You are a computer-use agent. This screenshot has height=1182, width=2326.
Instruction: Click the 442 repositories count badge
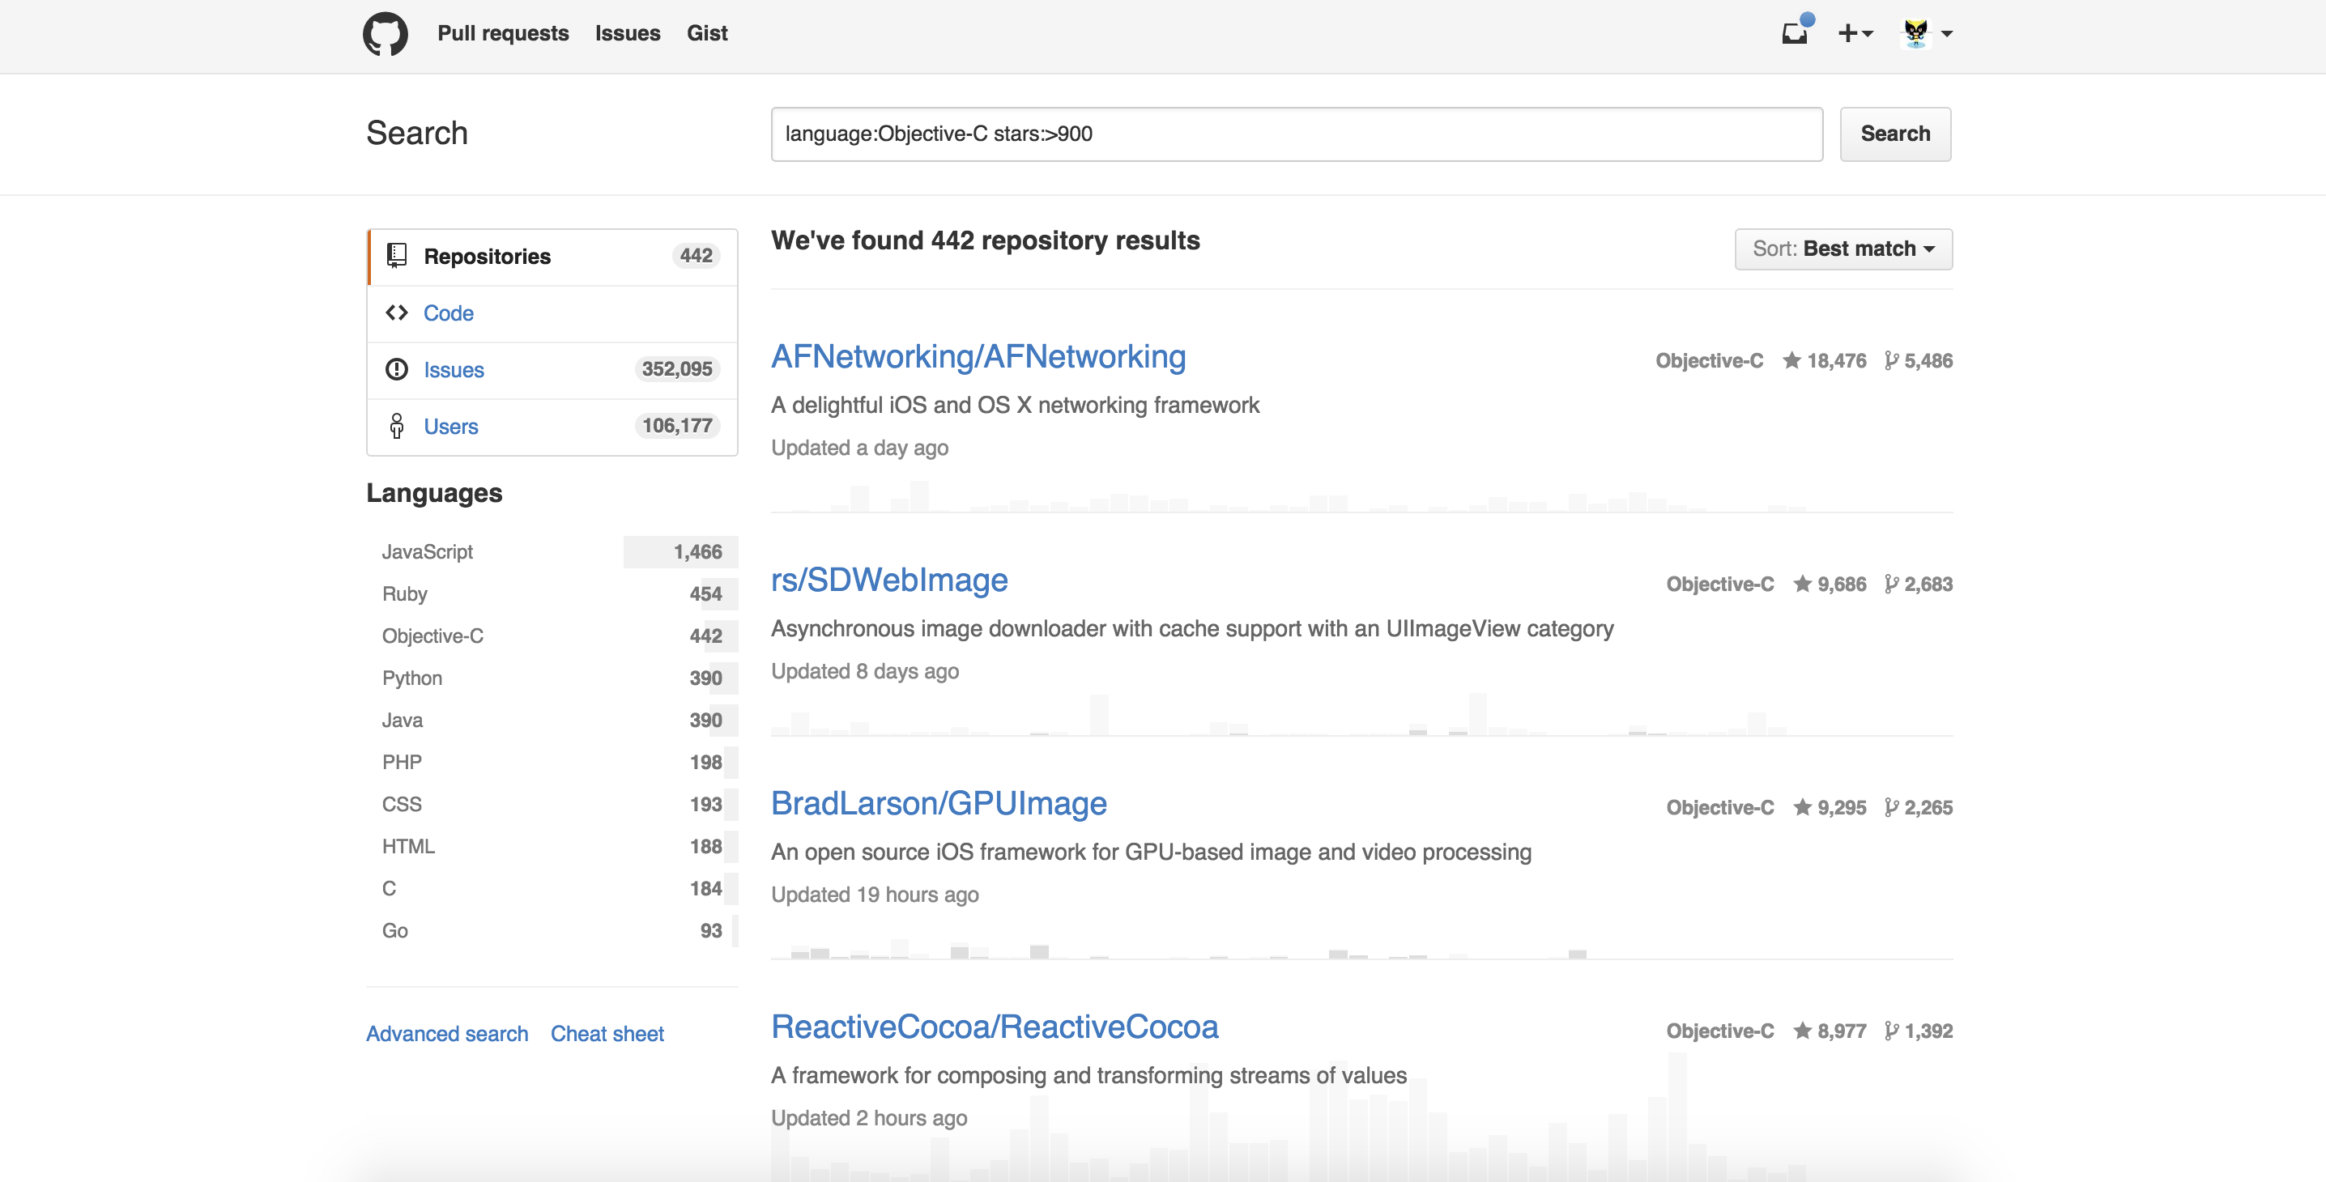[697, 257]
